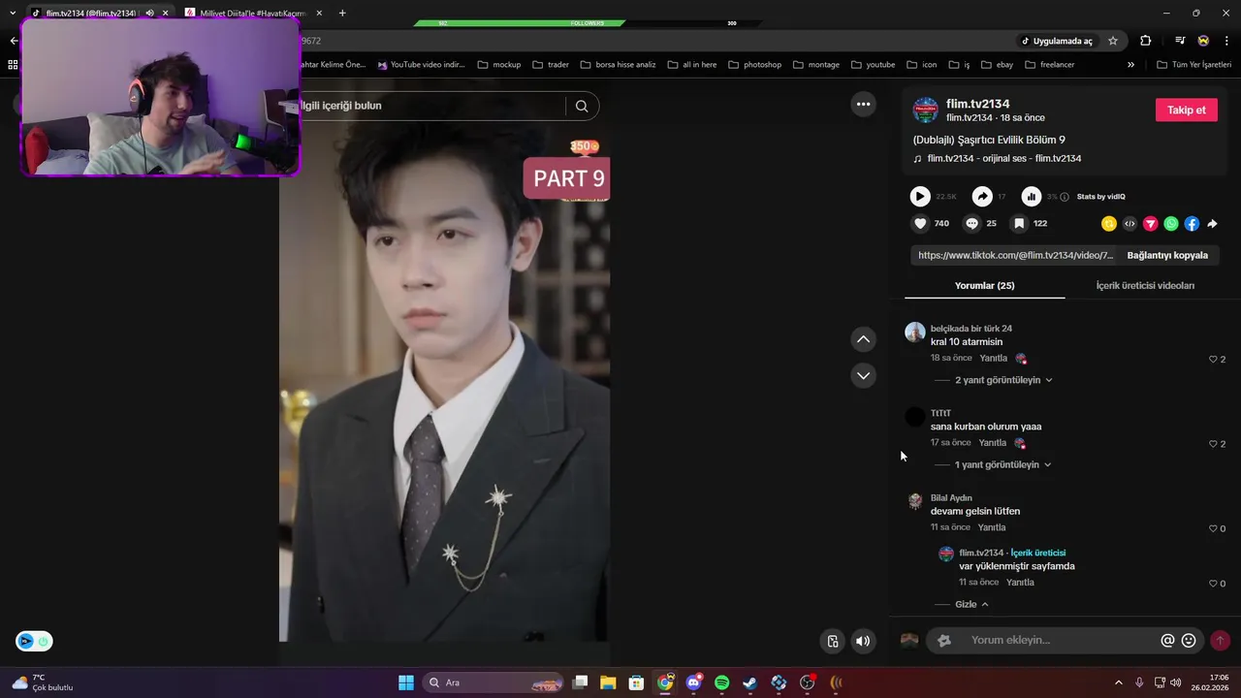
Task: Open Bilal Aydın commenter name
Action: 951,498
